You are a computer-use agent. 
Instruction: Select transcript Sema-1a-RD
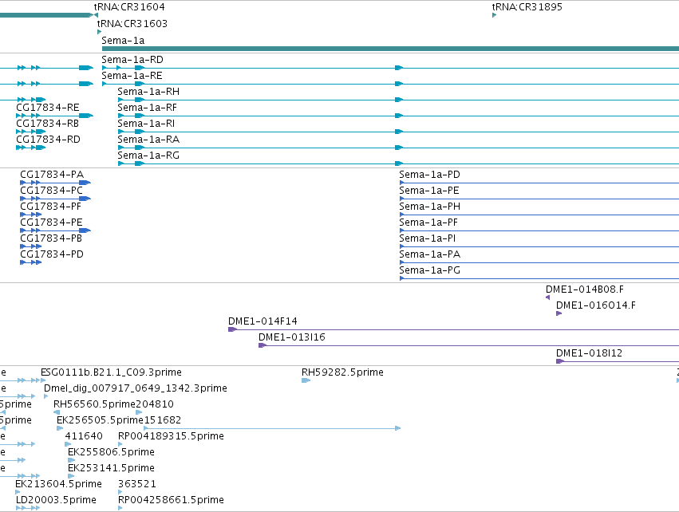click(132, 60)
